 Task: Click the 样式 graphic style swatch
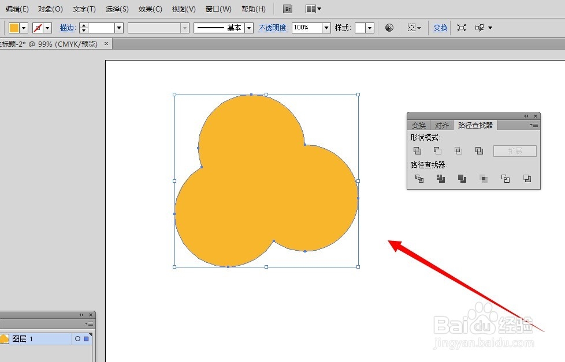pyautogui.click(x=360, y=28)
